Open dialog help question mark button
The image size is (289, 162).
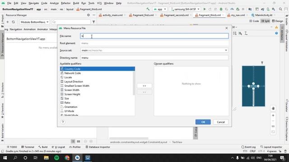click(x=63, y=122)
